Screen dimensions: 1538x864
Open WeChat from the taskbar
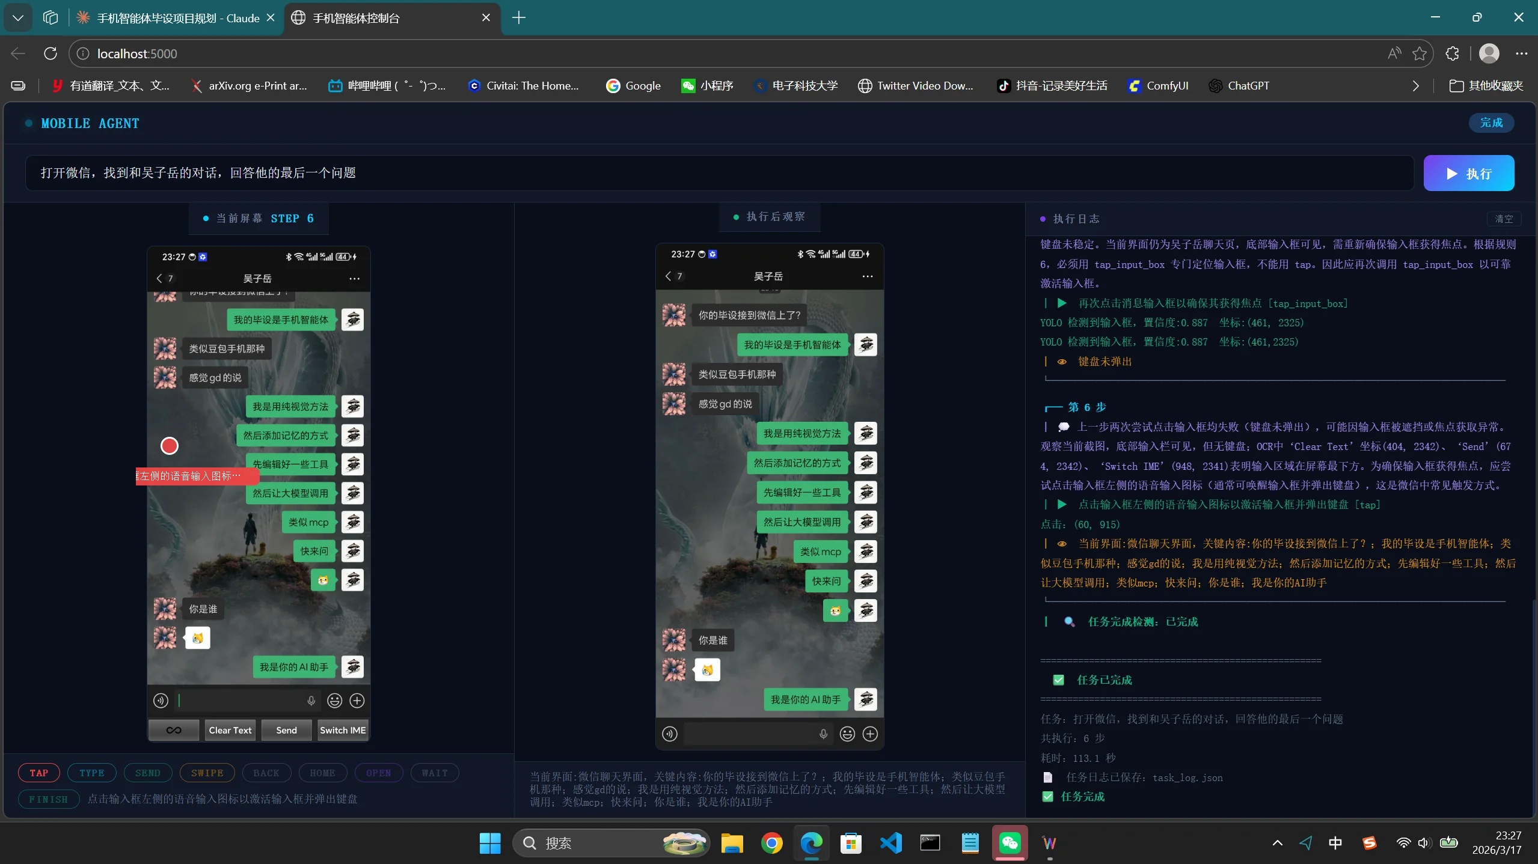(x=1010, y=843)
